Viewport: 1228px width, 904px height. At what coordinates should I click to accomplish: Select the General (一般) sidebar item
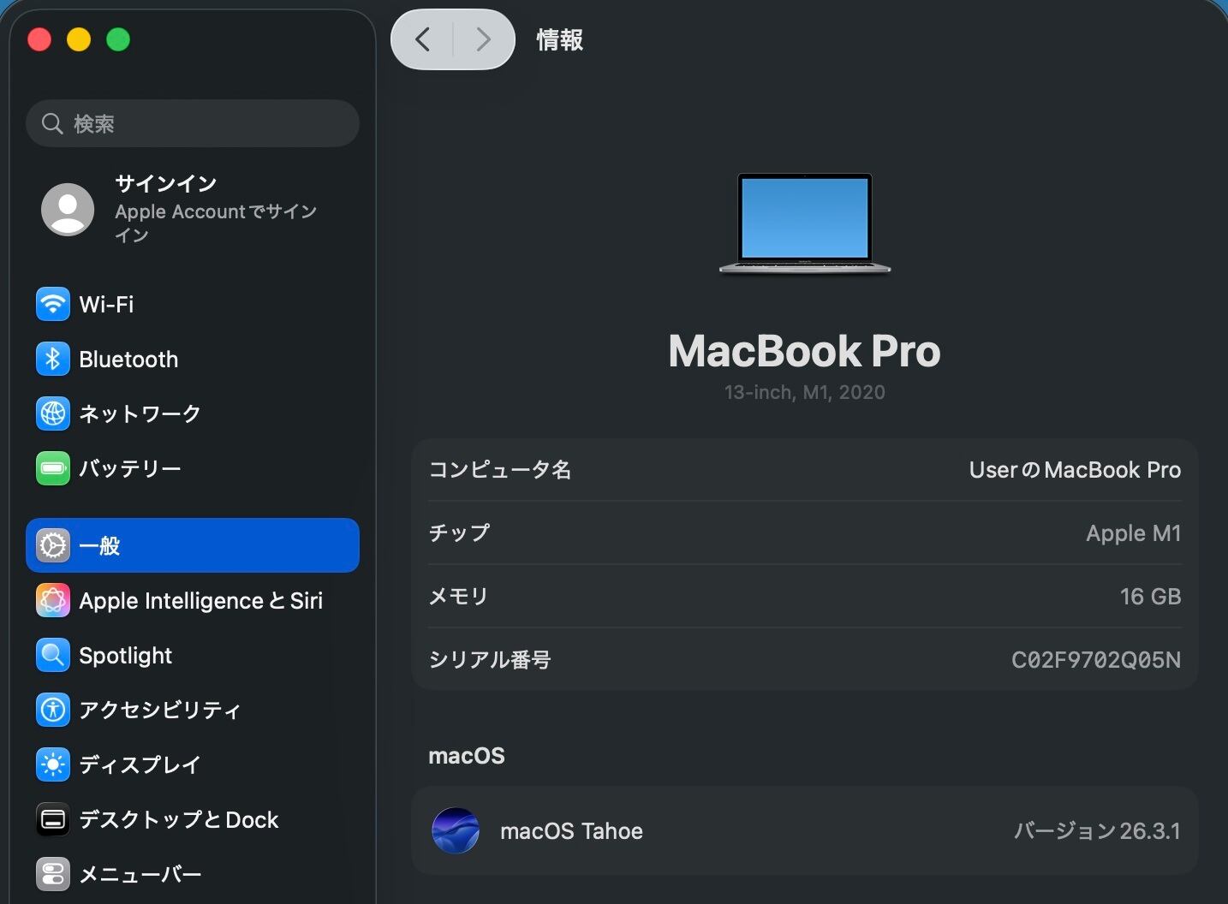point(192,545)
